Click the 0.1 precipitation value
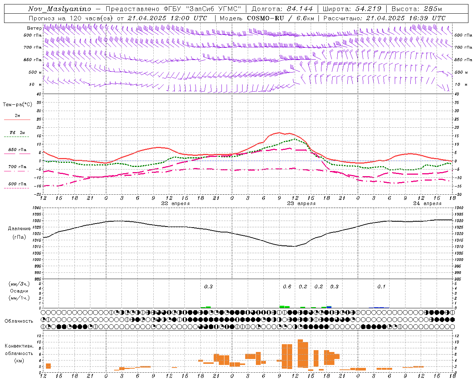The height and width of the screenshot is (379, 474). point(381,286)
